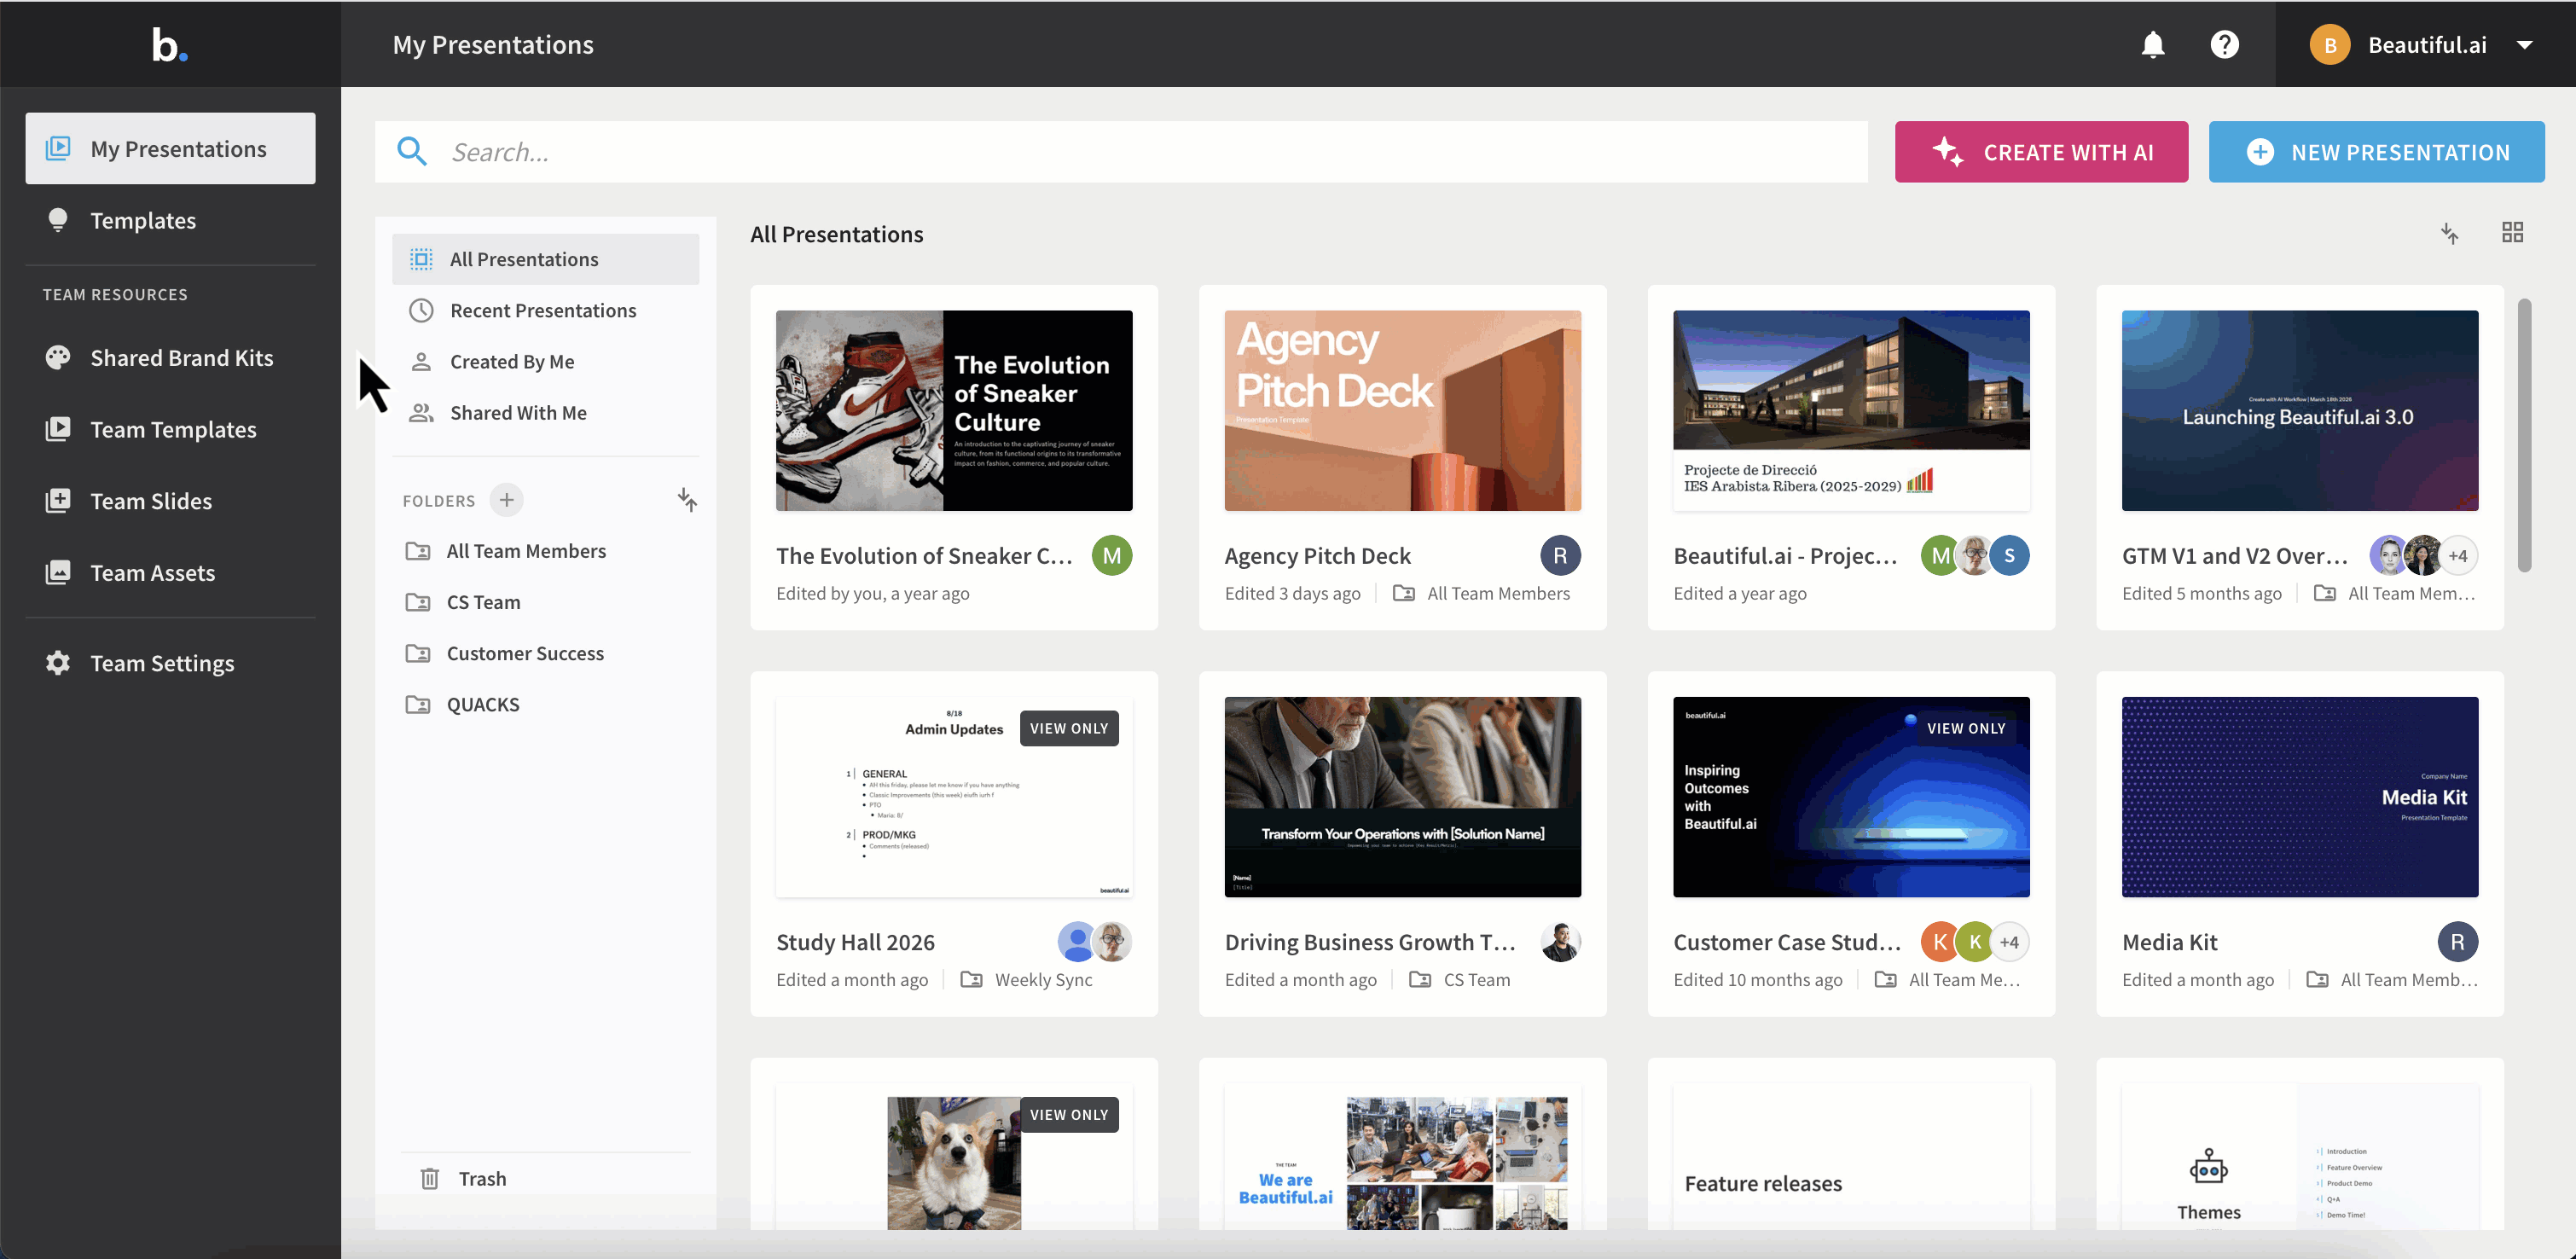Open the Agency Pitch Deck thumbnail
Screen dimensions: 2576x1259
[x=1403, y=411]
